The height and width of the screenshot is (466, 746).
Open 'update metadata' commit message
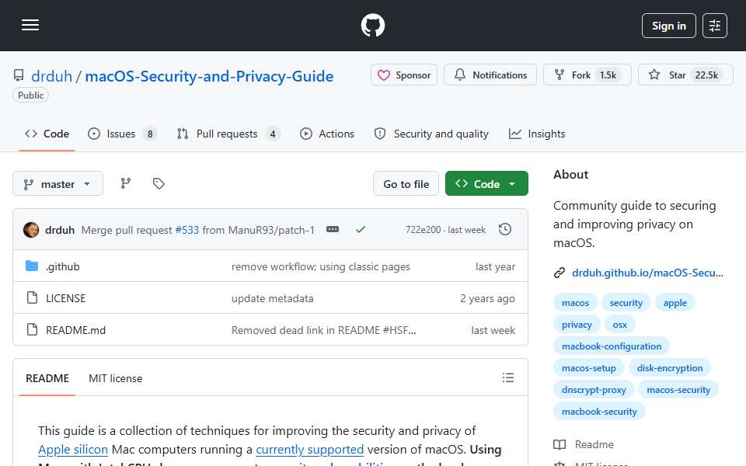coord(272,298)
